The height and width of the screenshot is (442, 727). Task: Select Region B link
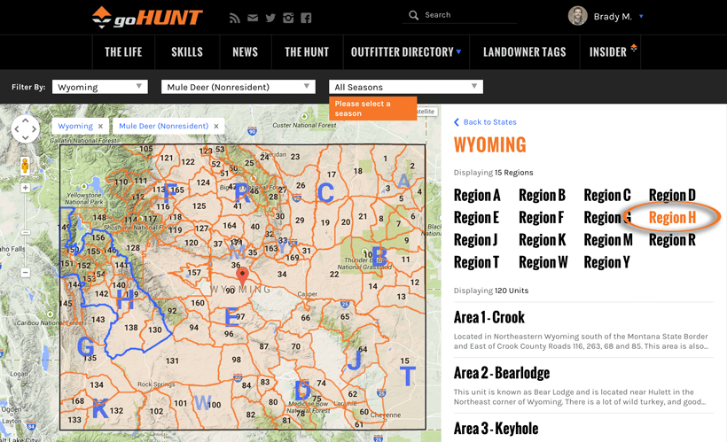point(542,195)
